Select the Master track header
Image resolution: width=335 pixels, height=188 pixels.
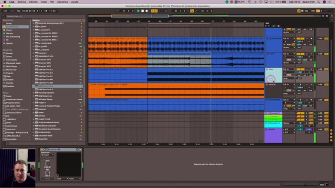(273, 135)
